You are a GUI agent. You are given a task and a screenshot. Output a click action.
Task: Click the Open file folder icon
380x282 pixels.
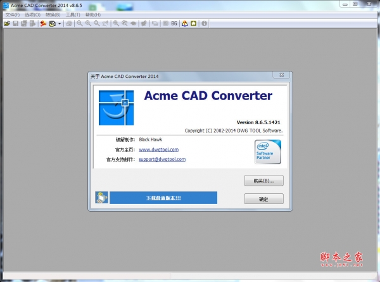(x=7, y=23)
